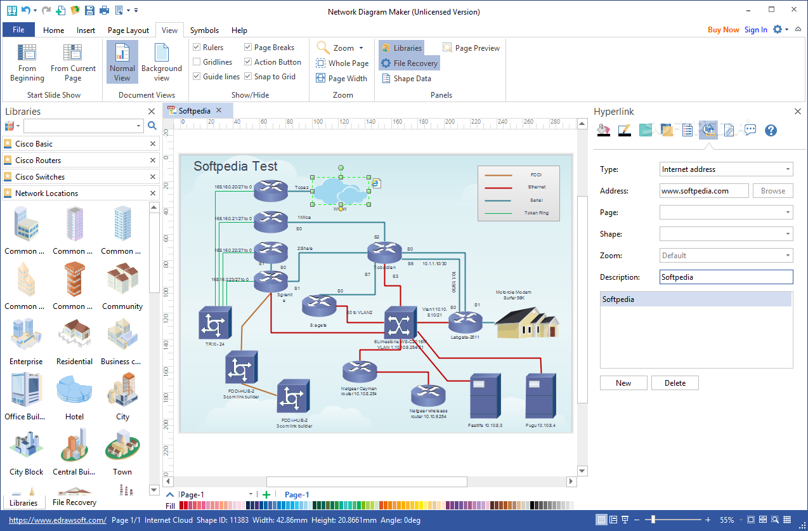The height and width of the screenshot is (531, 808).
Task: Start slide show From Current Page
Action: point(73,63)
